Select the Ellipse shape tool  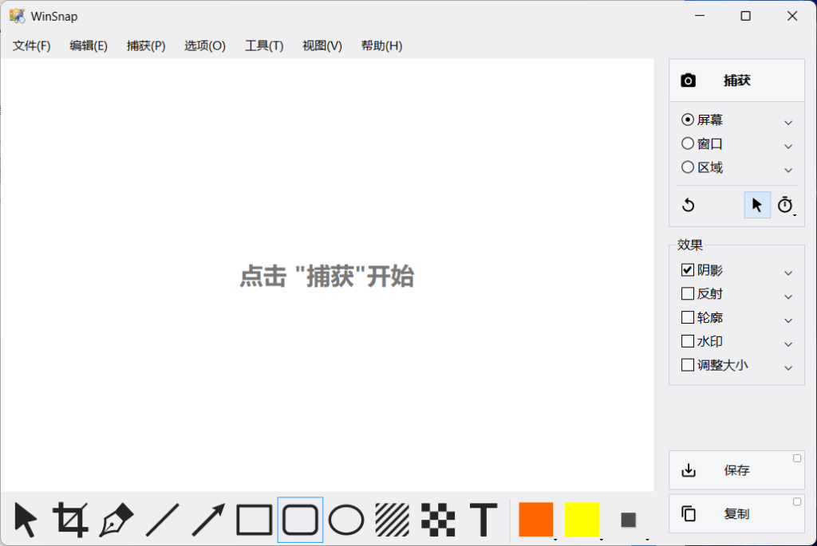(x=346, y=520)
